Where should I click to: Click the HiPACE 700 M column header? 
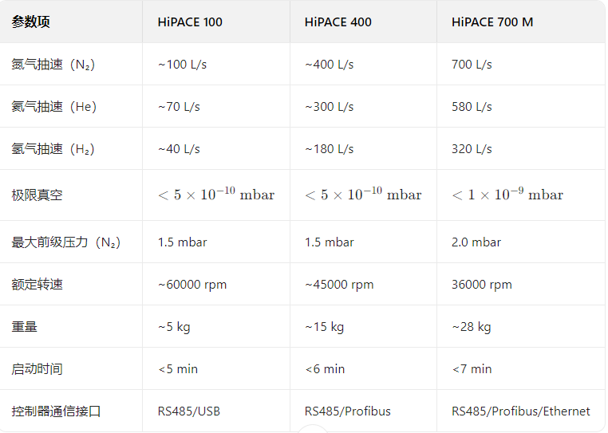tap(492, 22)
